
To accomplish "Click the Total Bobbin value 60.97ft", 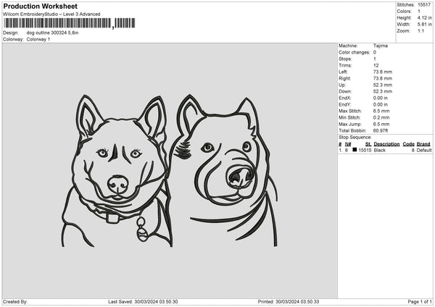I will click(x=381, y=130).
